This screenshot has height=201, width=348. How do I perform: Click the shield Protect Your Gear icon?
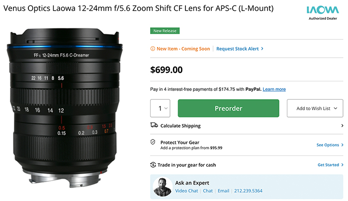tap(154, 142)
